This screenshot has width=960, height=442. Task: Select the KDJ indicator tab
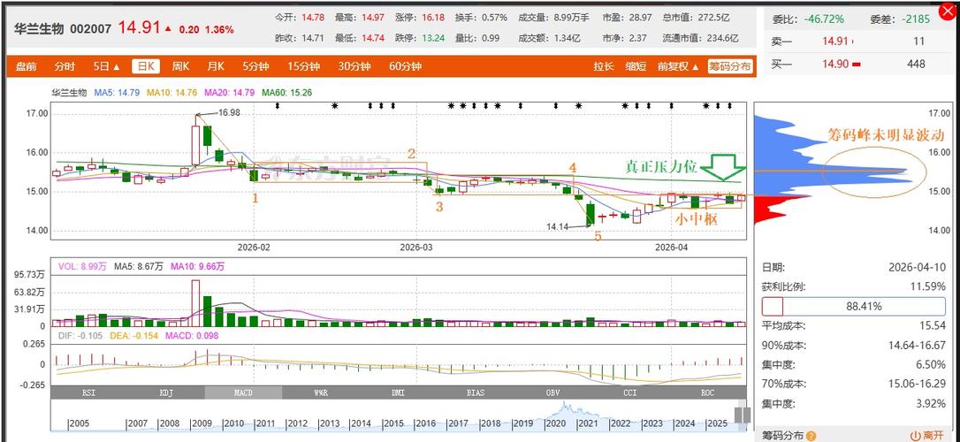point(166,392)
